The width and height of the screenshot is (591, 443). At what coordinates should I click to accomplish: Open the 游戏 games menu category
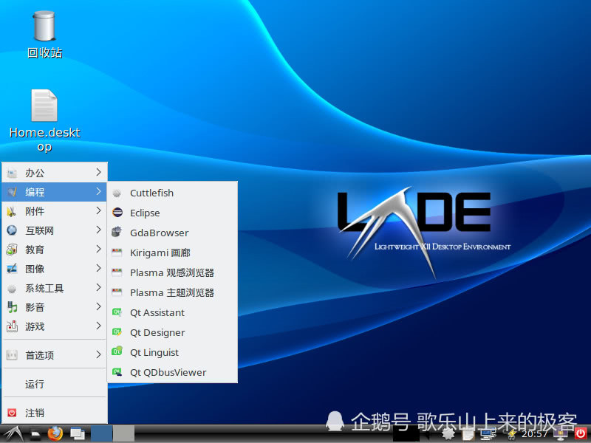point(55,326)
